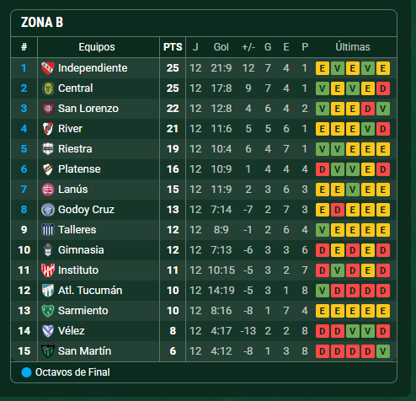
Task: Click Central's red D last-result badge
Action: (x=383, y=88)
